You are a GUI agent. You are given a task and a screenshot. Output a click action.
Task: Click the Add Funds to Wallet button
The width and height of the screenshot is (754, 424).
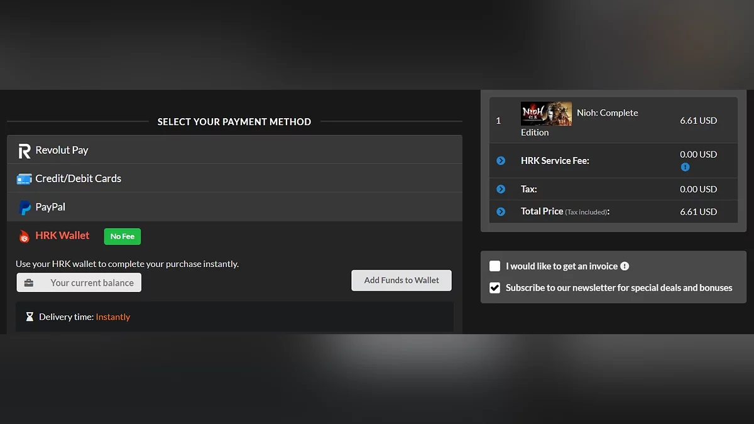point(402,280)
